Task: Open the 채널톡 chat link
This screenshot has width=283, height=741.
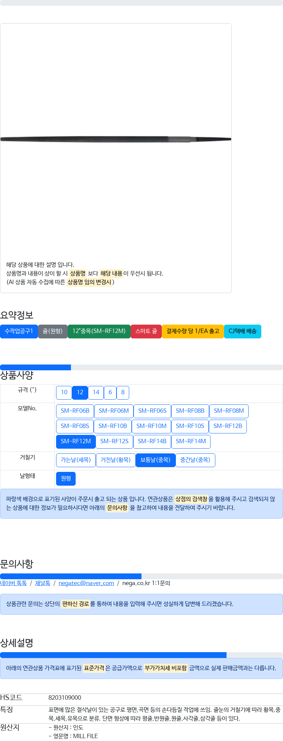Action: click(x=43, y=583)
